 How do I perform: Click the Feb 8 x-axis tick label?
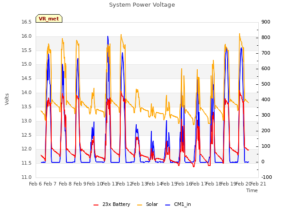[x=65, y=184]
